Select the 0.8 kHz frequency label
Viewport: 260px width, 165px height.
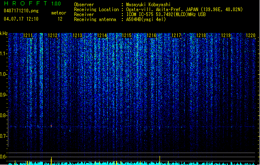(3, 115)
